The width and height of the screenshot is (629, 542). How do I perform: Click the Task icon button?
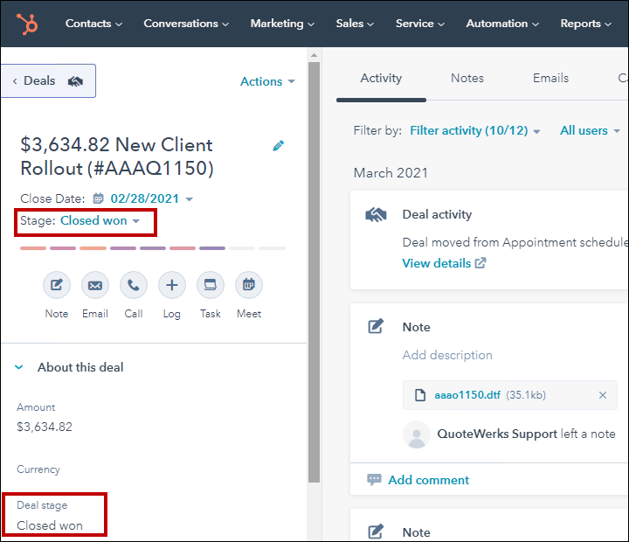[211, 285]
